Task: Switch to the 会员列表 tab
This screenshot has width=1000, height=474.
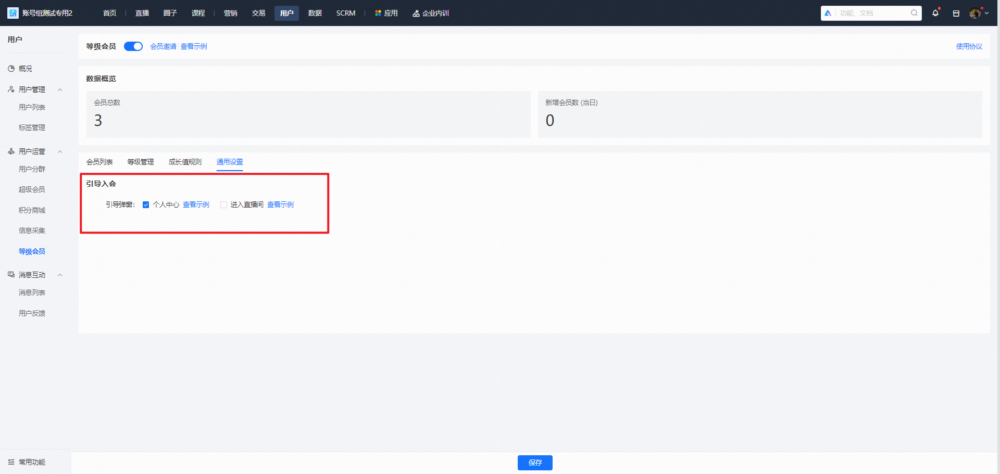Action: tap(99, 162)
